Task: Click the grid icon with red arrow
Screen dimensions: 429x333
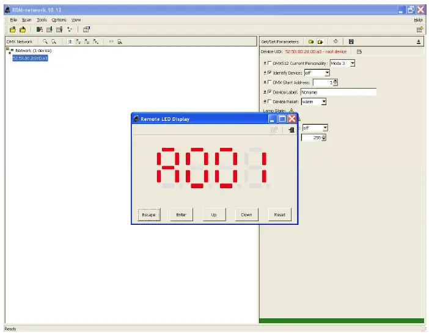Action: [x=59, y=29]
